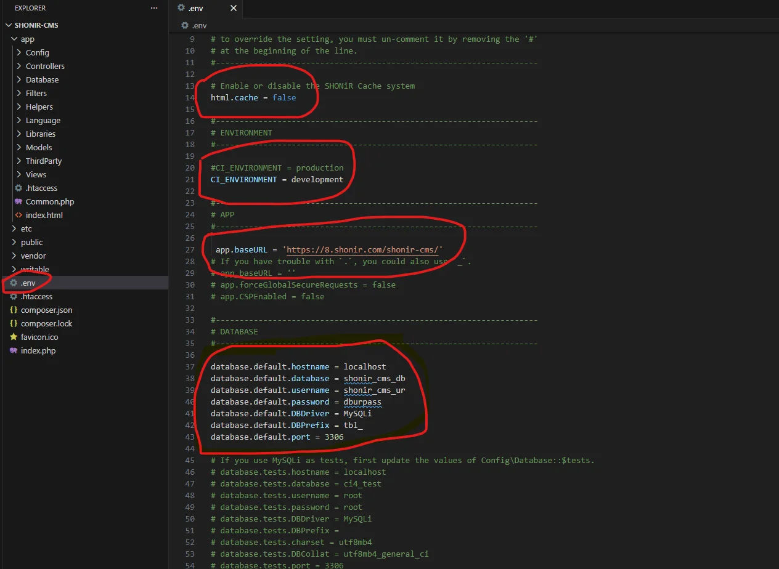Close the .env editor tab
This screenshot has height=569, width=779.
[x=233, y=8]
